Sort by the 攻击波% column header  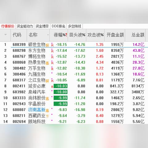tap(96, 35)
